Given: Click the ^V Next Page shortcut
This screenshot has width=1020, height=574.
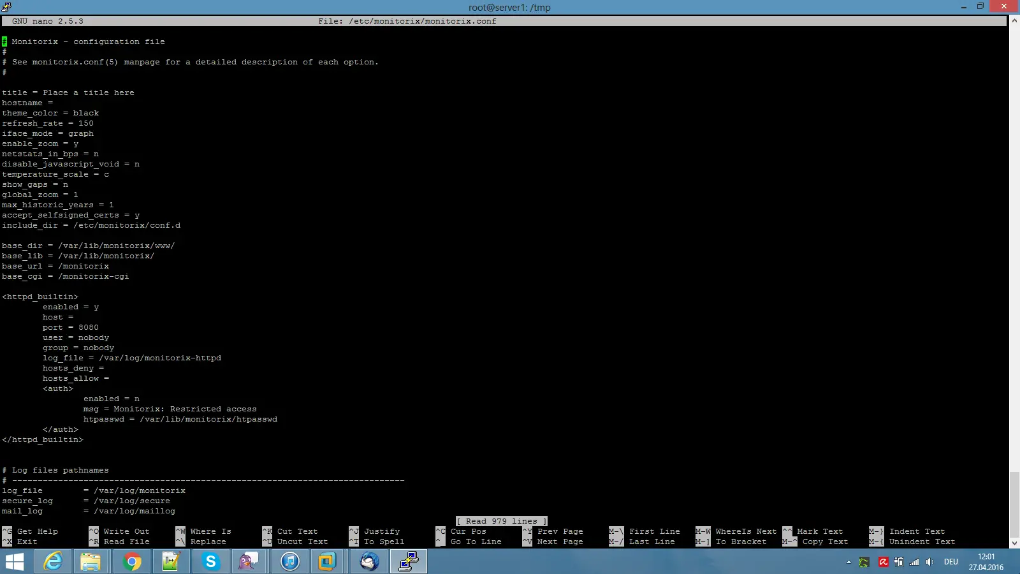Looking at the screenshot, I should point(553,541).
